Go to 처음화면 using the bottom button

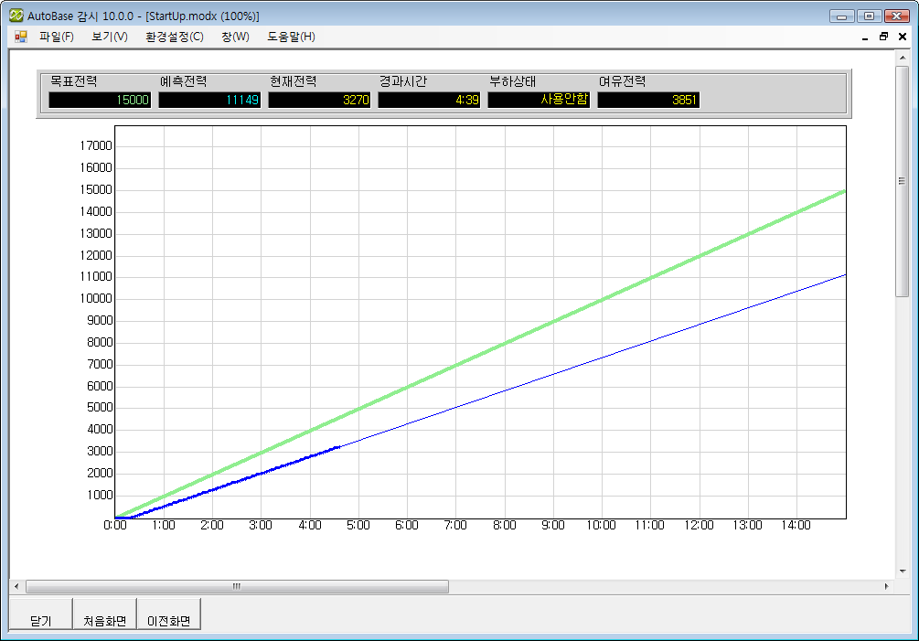[x=105, y=620]
